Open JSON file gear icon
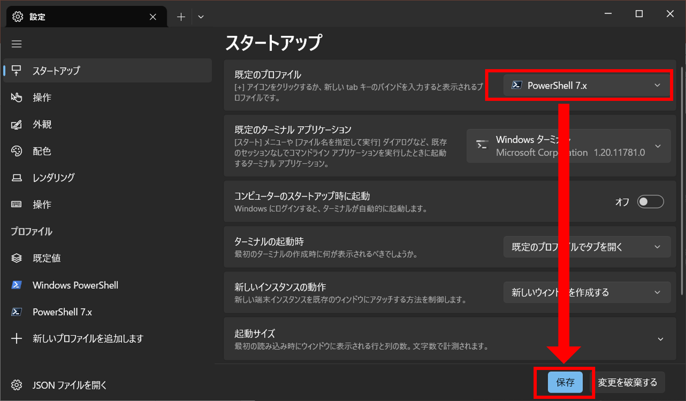 (x=16, y=385)
